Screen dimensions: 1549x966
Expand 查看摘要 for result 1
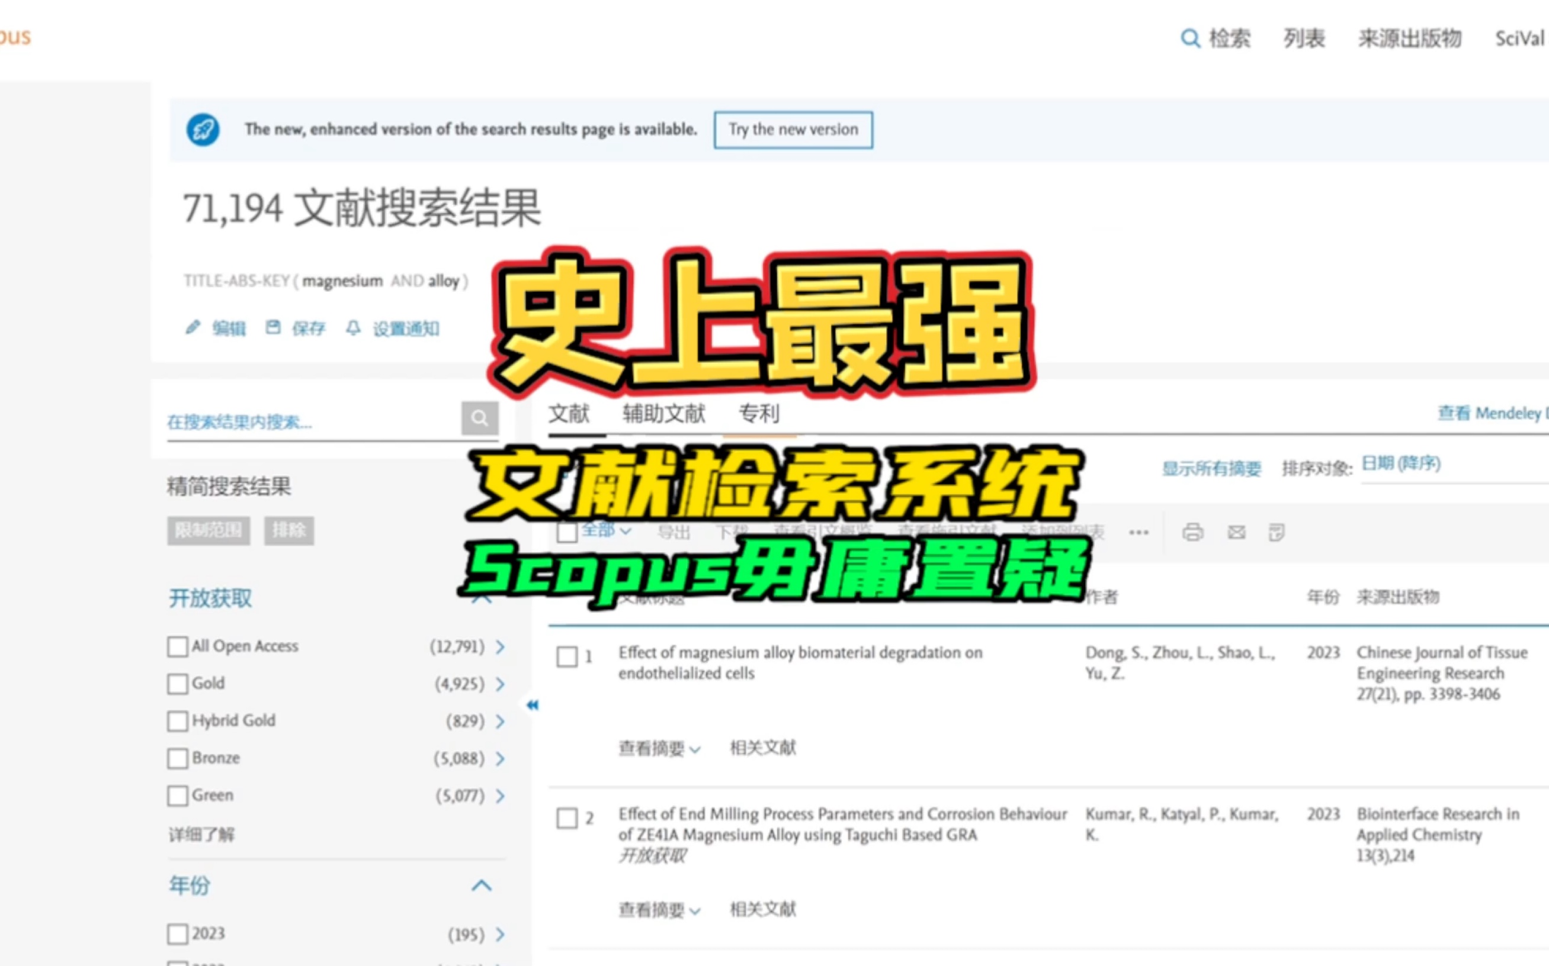(x=659, y=748)
